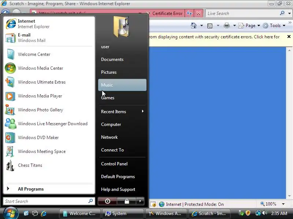This screenshot has height=219, width=293.
Task: Launch Chess Titans game
Action: 49,165
